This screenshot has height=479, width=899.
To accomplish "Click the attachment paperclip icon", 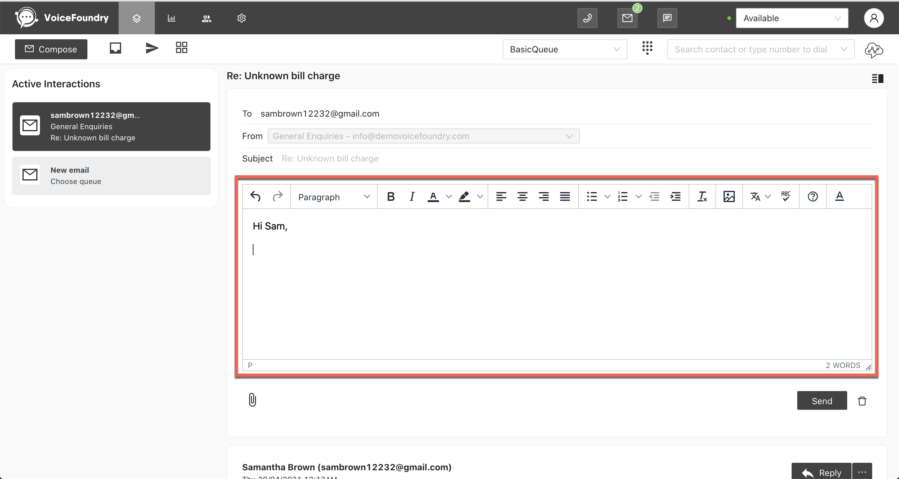I will tap(252, 400).
